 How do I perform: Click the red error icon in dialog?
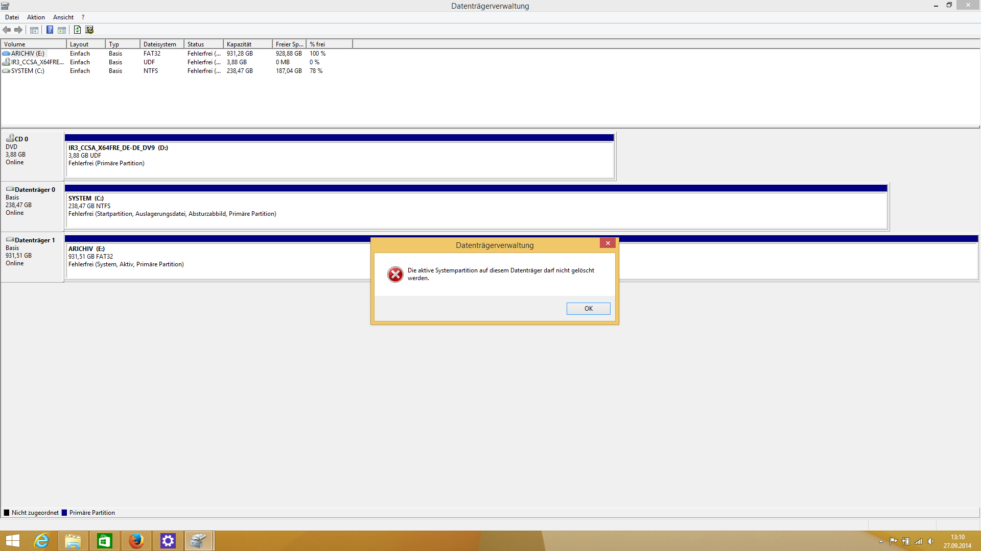tap(395, 274)
